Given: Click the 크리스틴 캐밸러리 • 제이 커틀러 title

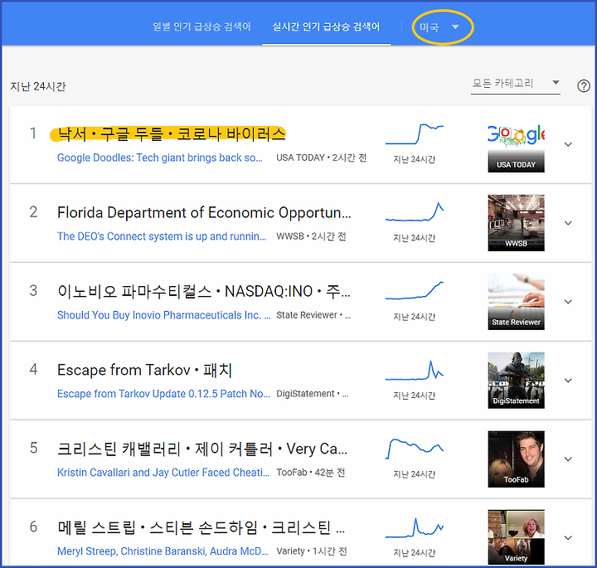Looking at the screenshot, I should pos(202,449).
